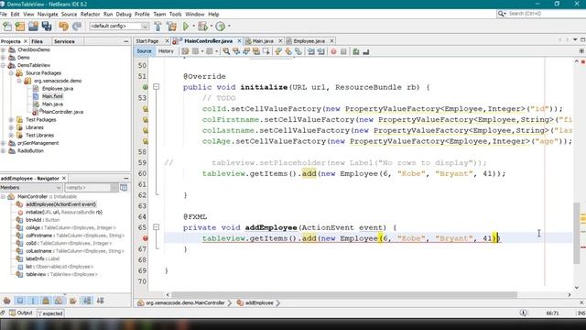Click the editor horizontal scrollbar
Screen dimensions: 586x330
pyautogui.click(x=344, y=295)
